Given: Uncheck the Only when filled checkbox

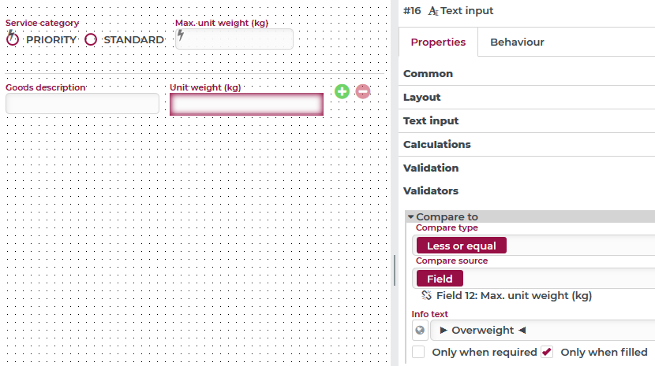Looking at the screenshot, I should (547, 352).
